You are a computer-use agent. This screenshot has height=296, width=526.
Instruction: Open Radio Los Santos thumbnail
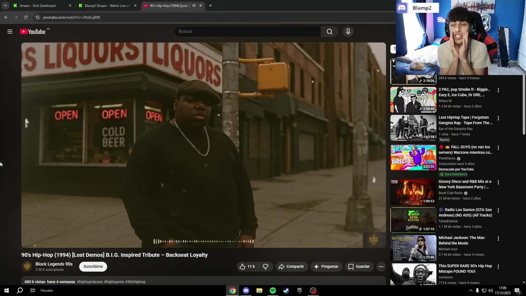point(413,220)
